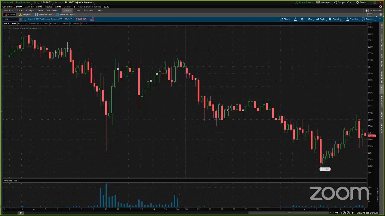Toggle the crosshair pan tool

pos(340,213)
